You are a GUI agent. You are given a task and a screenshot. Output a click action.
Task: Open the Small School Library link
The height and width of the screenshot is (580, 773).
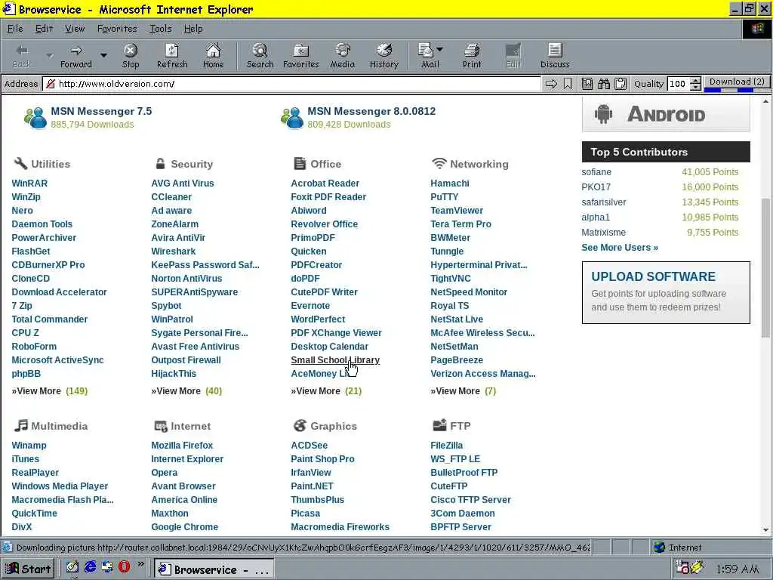coord(335,360)
